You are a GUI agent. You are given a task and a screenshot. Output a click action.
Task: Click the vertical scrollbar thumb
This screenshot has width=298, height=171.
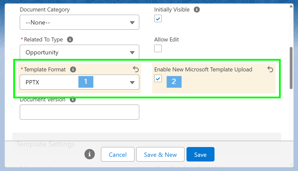(x=291, y=67)
